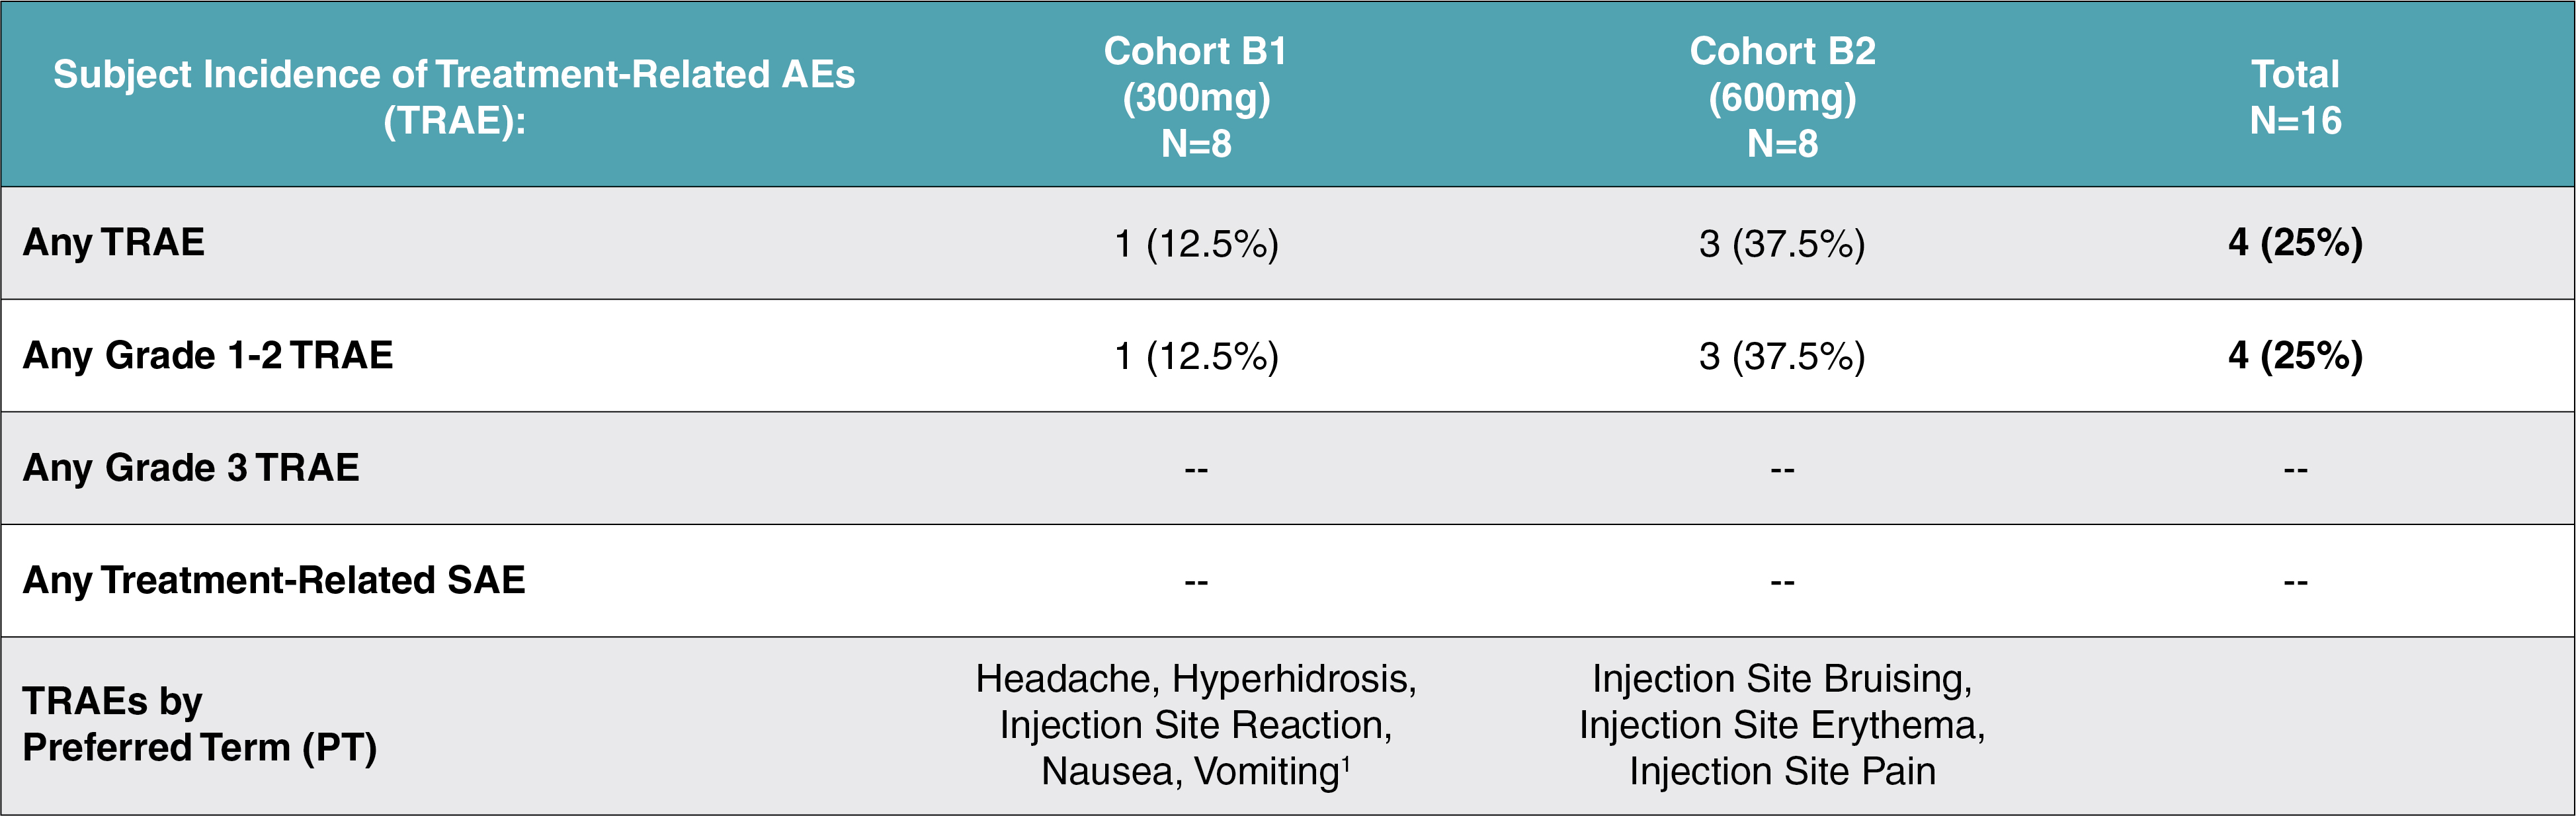Select the Total value in Grade 1-2 row
The height and width of the screenshot is (816, 2576).
pyautogui.click(x=2295, y=356)
